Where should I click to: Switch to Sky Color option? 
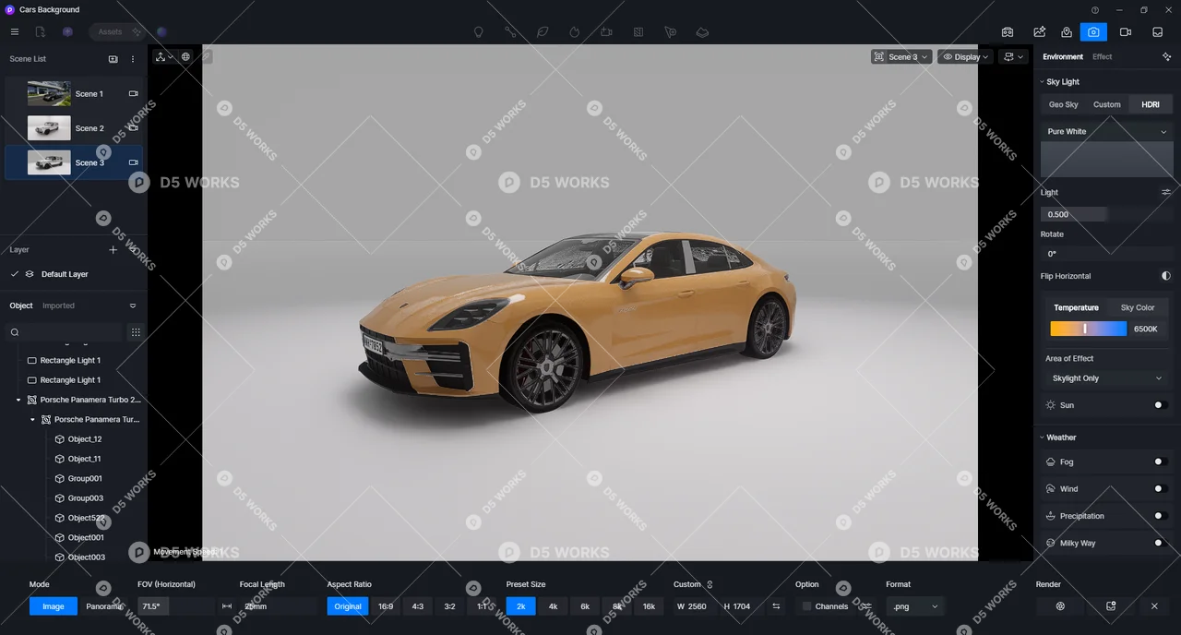click(1138, 307)
